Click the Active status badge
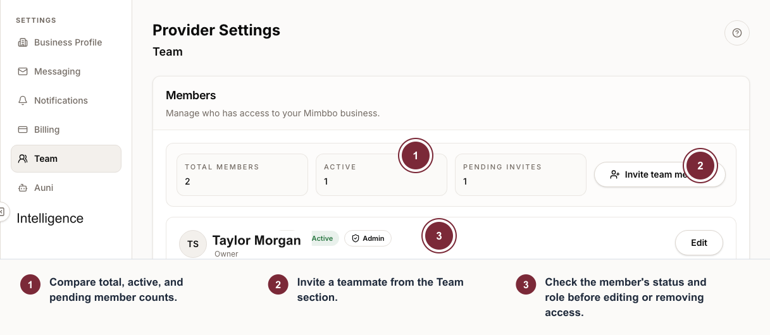770x335 pixels. 323,238
